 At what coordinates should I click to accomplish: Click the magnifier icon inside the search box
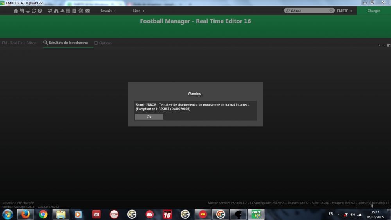pyautogui.click(x=288, y=11)
